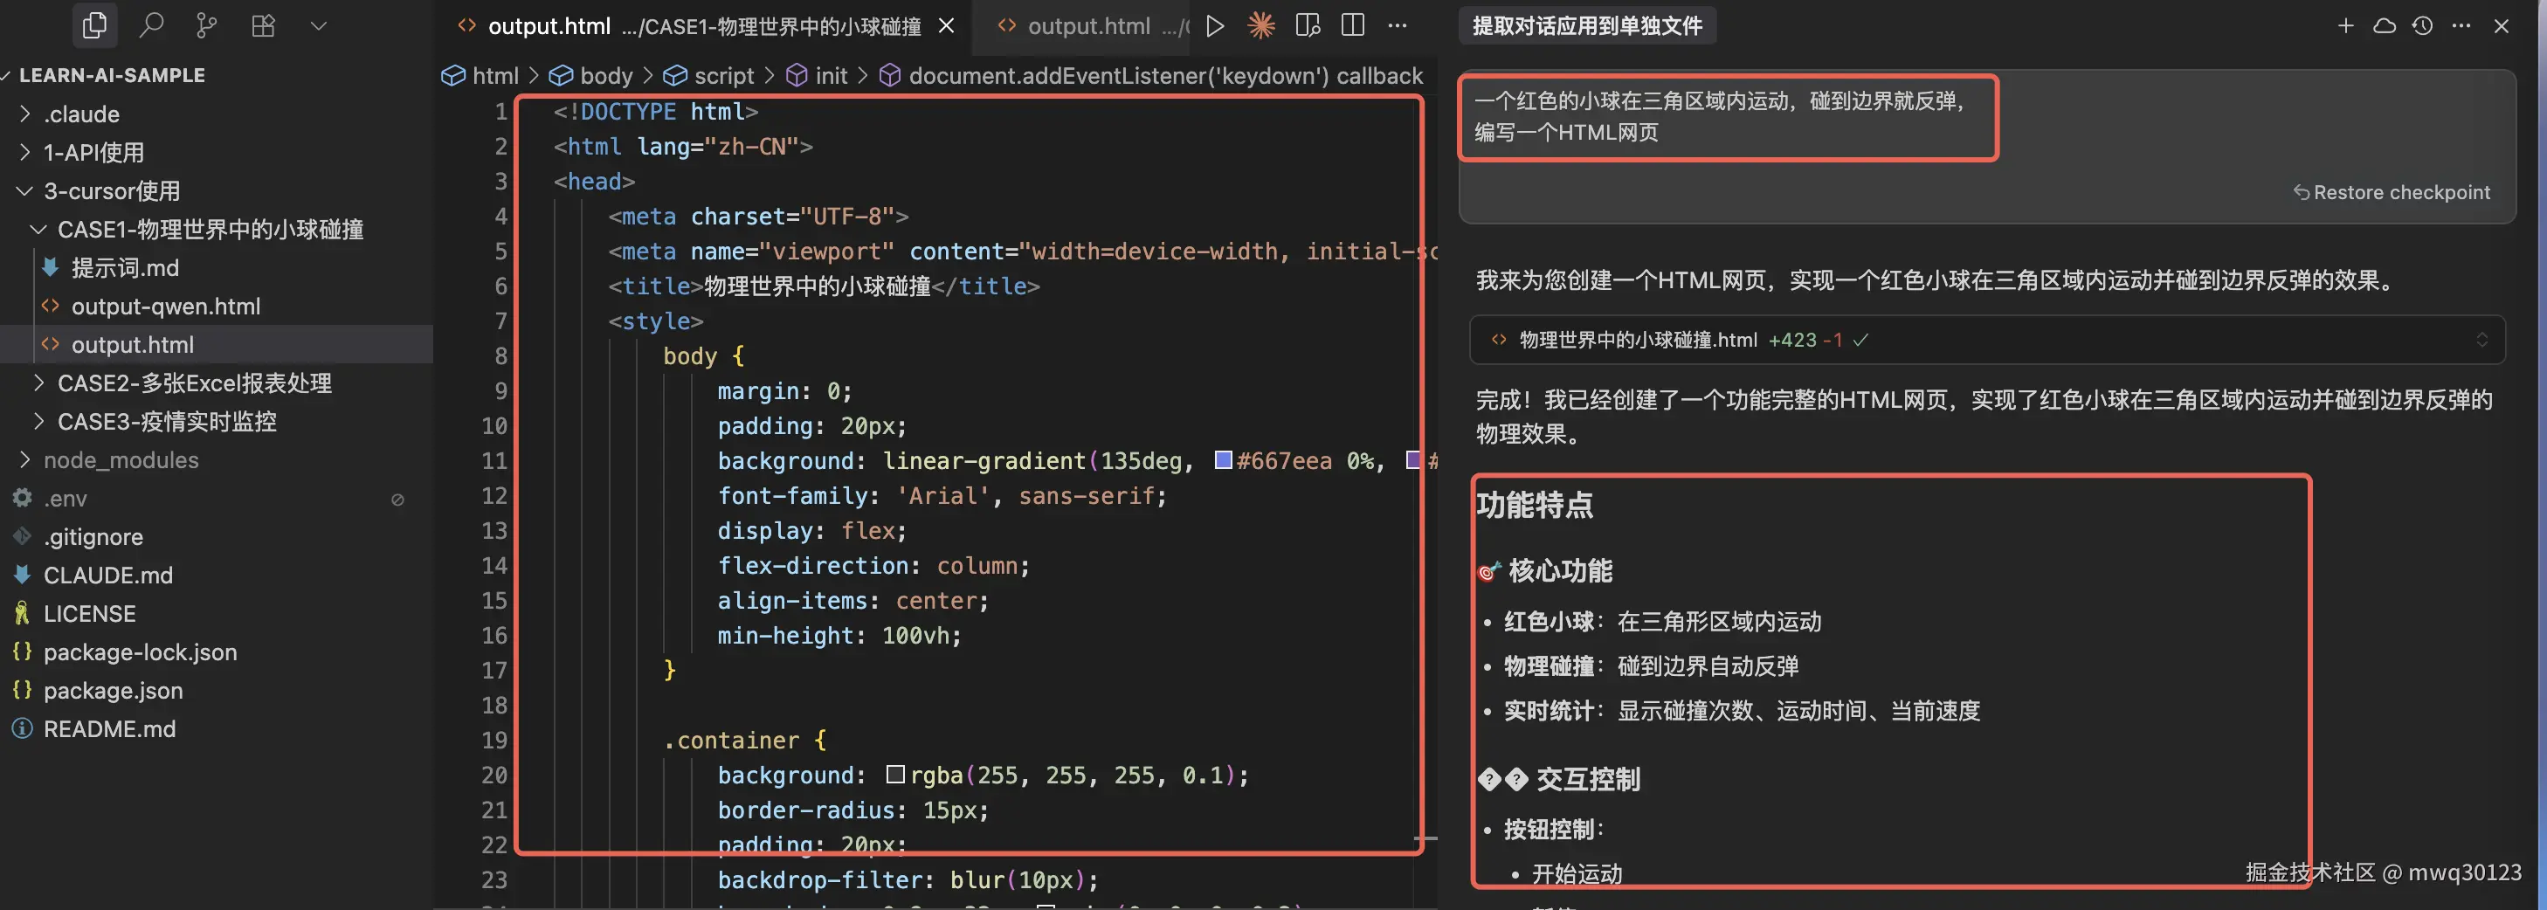Open the Extensions view
Viewport: 2547px width, 910px height.
click(262, 25)
